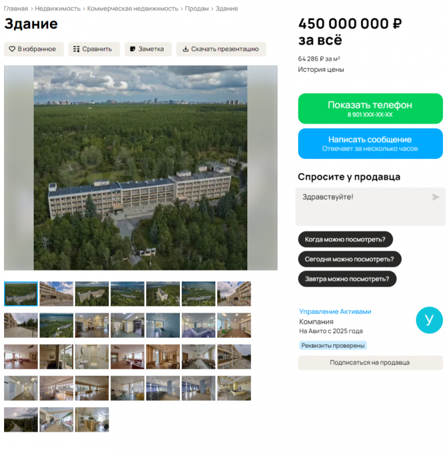Click the seller avatar with letter У
Screen dimensions: 447x455
pyautogui.click(x=430, y=320)
